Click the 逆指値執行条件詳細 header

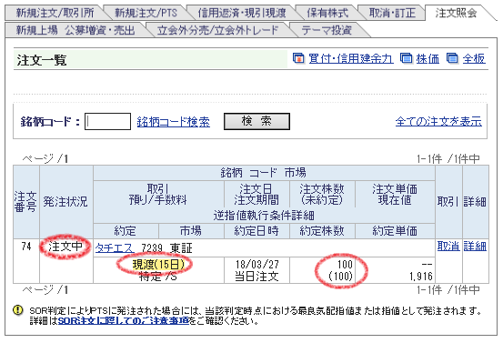click(264, 216)
